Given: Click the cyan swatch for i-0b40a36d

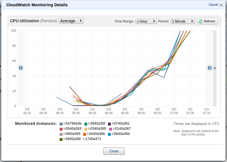Looking at the screenshot, I should pos(109,134).
